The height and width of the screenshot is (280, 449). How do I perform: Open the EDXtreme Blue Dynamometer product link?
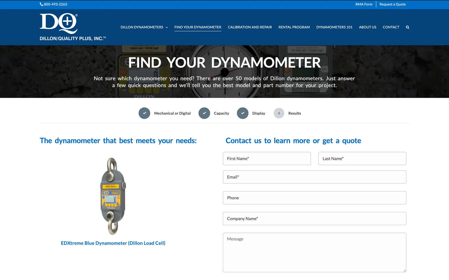(113, 243)
